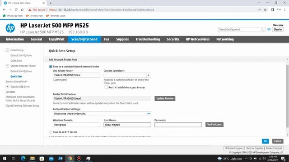This screenshot has height=162, width=289.
Task: Click the HP logo icon
Action: tap(10, 28)
